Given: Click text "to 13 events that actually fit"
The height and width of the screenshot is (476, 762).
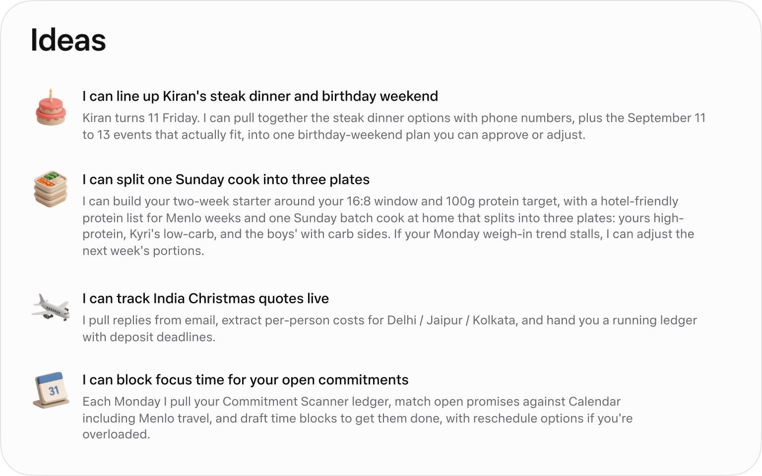Looking at the screenshot, I should (162, 135).
